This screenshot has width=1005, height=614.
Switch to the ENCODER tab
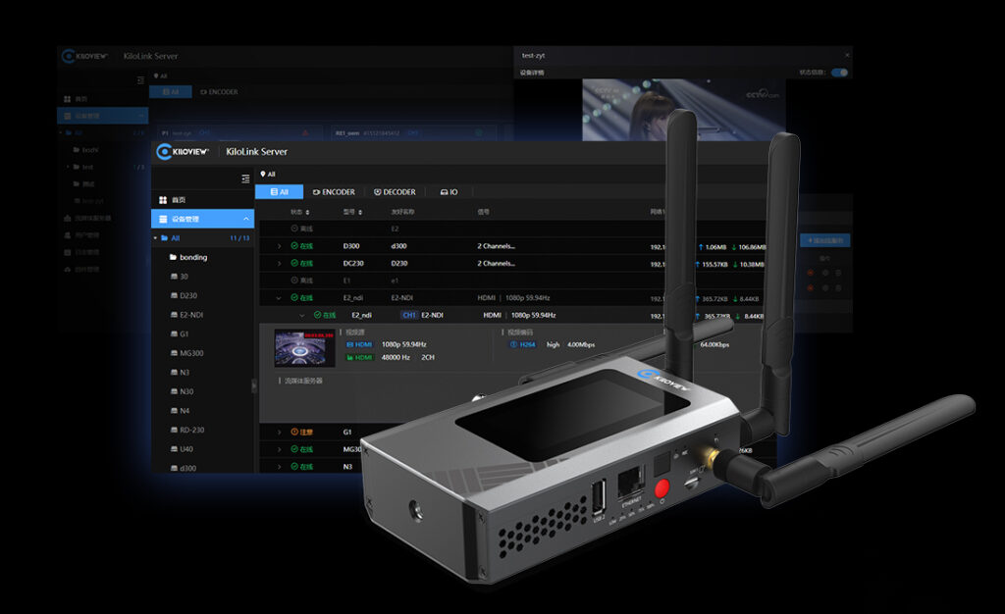pos(334,192)
